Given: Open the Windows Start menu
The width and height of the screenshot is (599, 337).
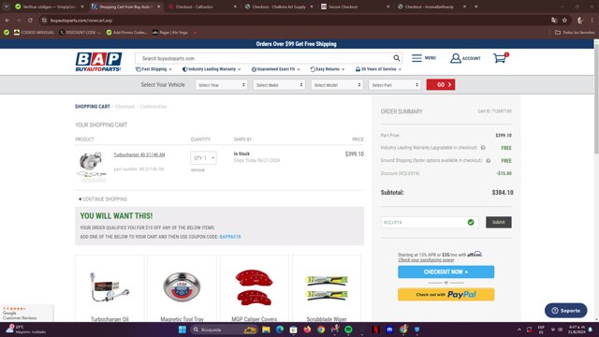Looking at the screenshot, I should (x=183, y=330).
